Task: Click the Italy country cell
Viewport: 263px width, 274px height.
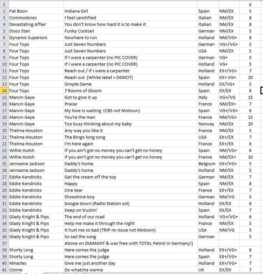Action: click(208, 97)
